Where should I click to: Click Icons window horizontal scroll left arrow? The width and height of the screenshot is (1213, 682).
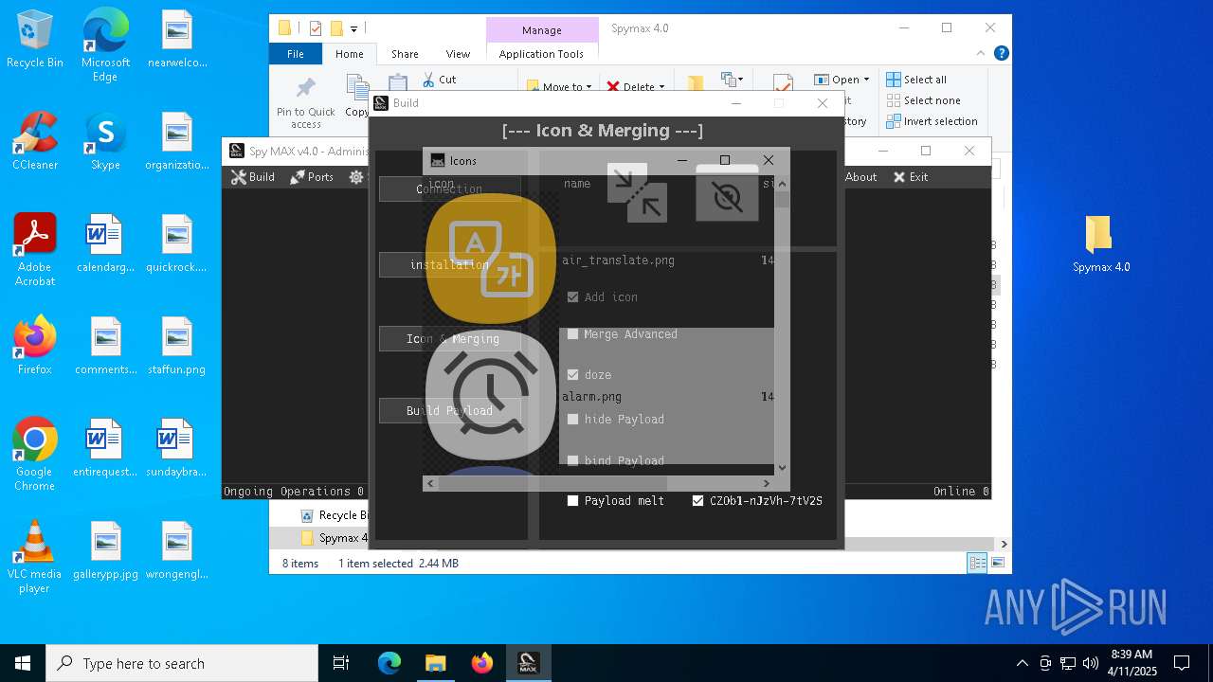coord(430,483)
